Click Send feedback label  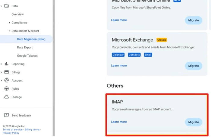(21, 115)
